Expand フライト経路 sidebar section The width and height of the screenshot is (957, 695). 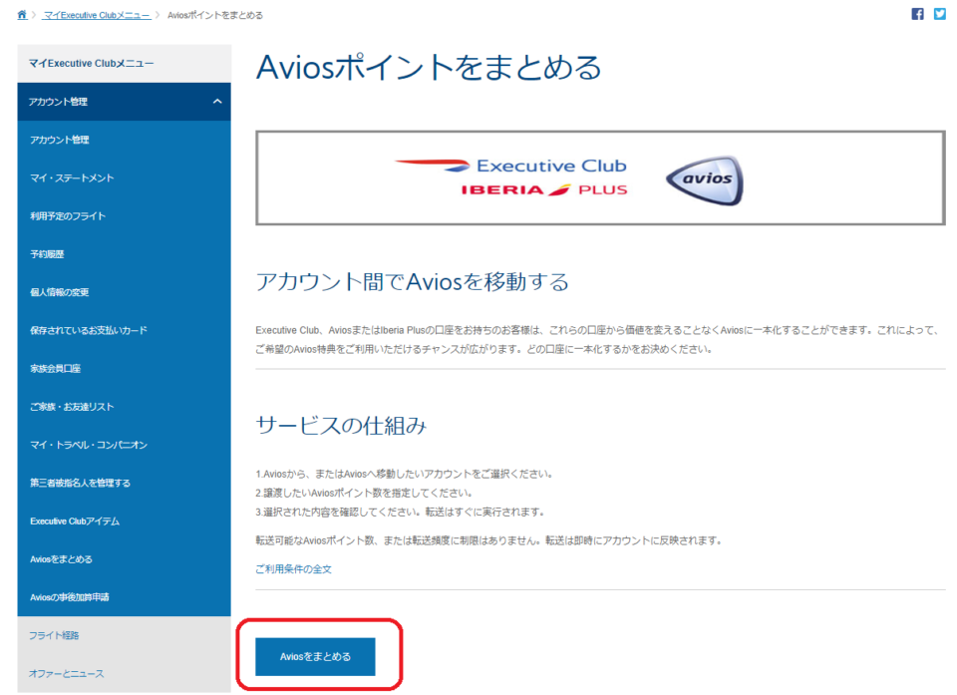pyautogui.click(x=54, y=635)
